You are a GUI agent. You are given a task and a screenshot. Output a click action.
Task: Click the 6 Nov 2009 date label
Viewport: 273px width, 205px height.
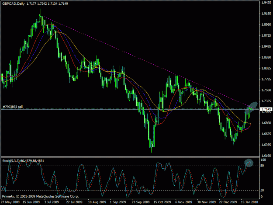pos(184,202)
